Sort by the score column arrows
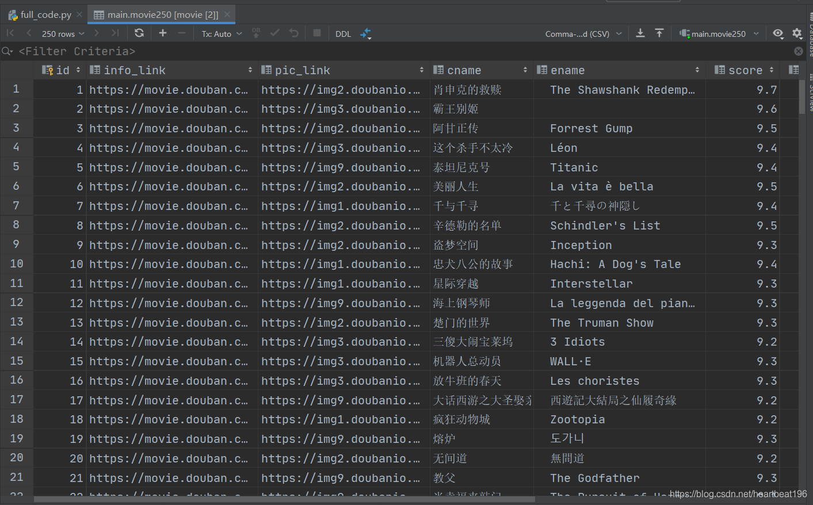 [x=772, y=70]
